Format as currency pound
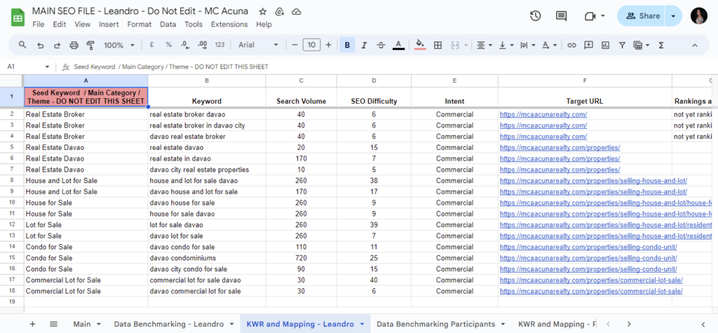The height and width of the screenshot is (333, 718). (x=151, y=45)
